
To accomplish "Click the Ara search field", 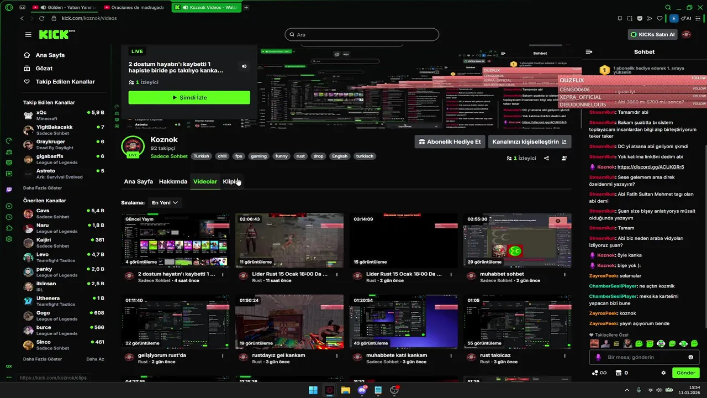I will pyautogui.click(x=362, y=35).
